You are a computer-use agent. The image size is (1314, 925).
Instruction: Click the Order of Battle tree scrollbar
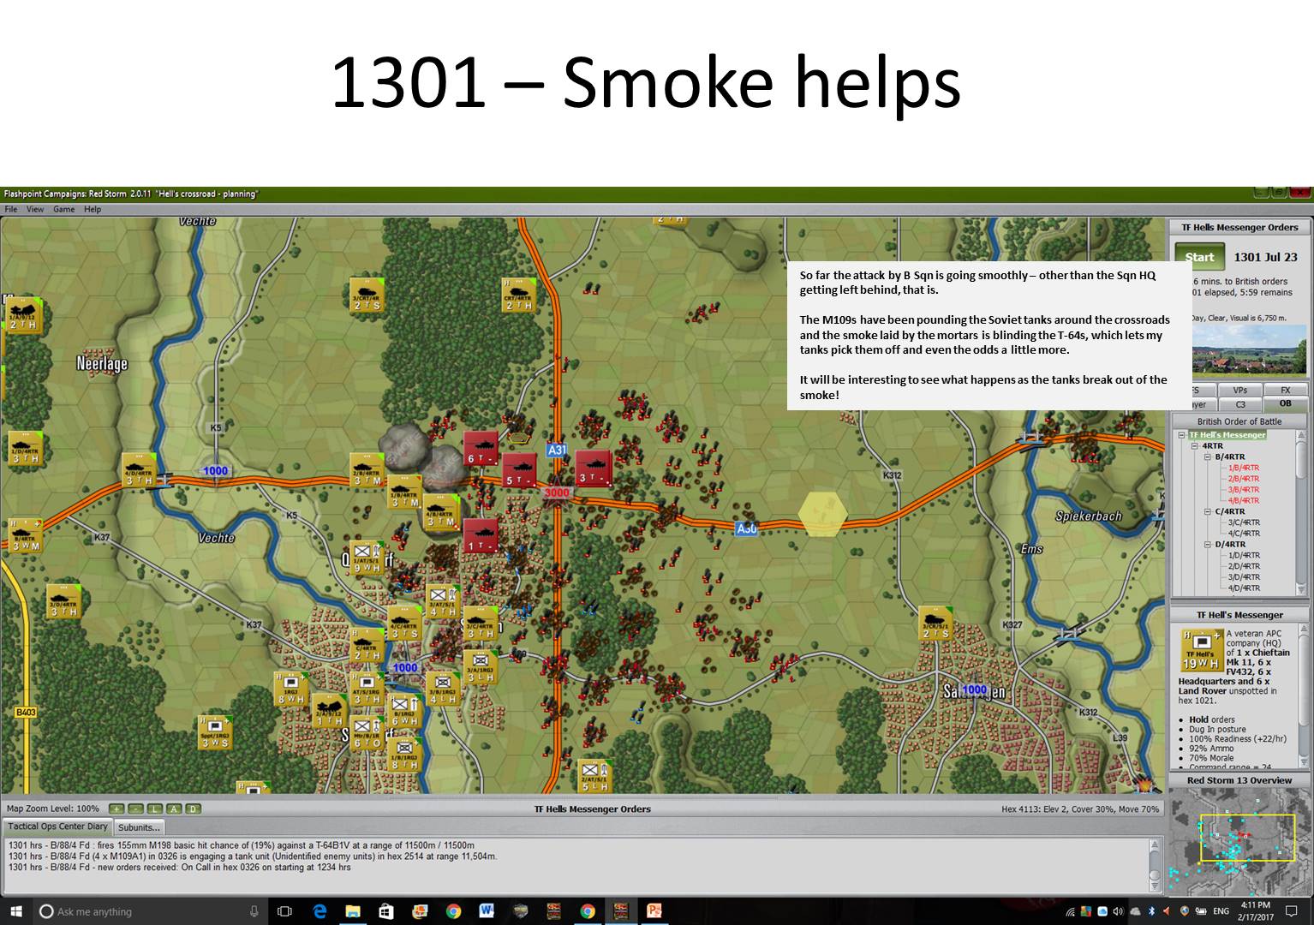pyautogui.click(x=1303, y=512)
